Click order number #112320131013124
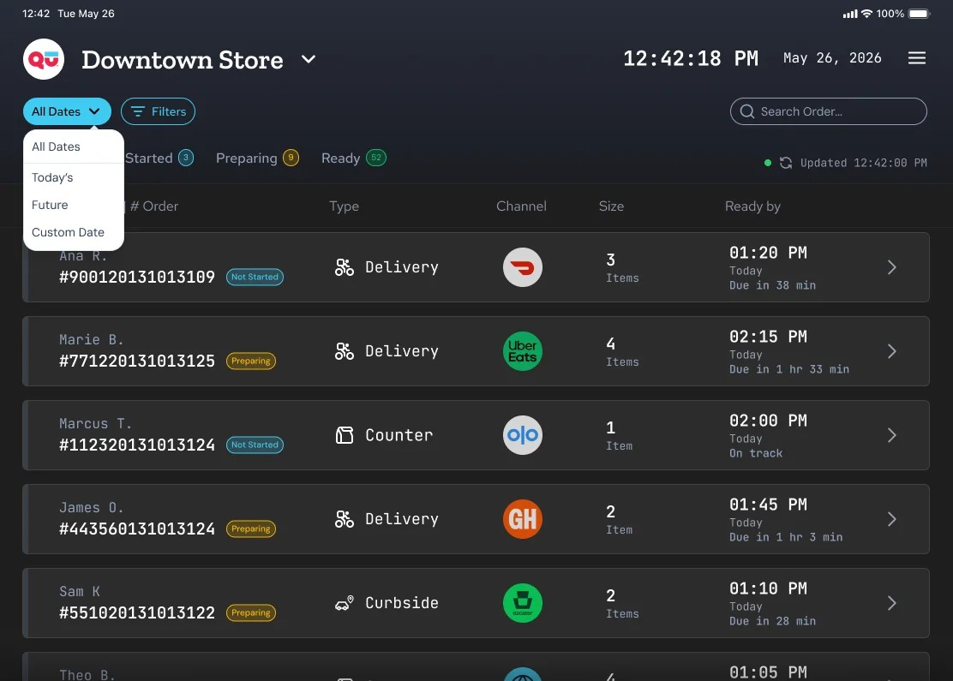953x681 pixels. pyautogui.click(x=137, y=445)
